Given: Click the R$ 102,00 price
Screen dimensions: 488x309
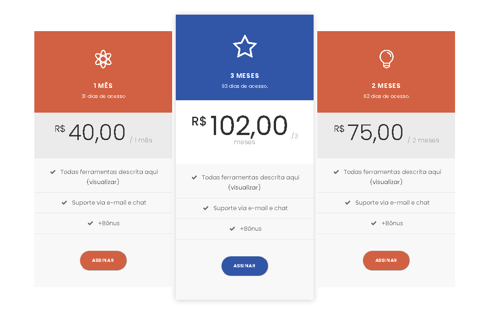Looking at the screenshot, I should 239,126.
